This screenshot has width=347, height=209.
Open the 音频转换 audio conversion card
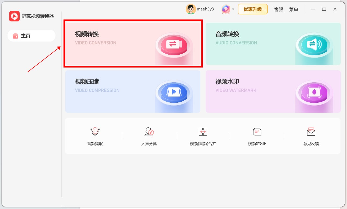click(x=273, y=44)
